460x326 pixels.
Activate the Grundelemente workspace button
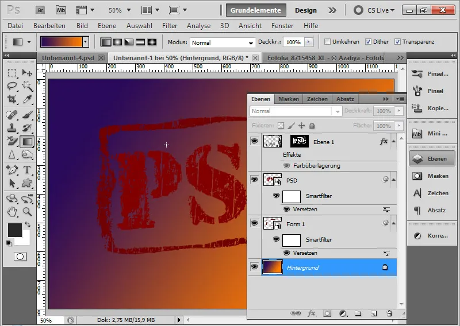(x=256, y=10)
